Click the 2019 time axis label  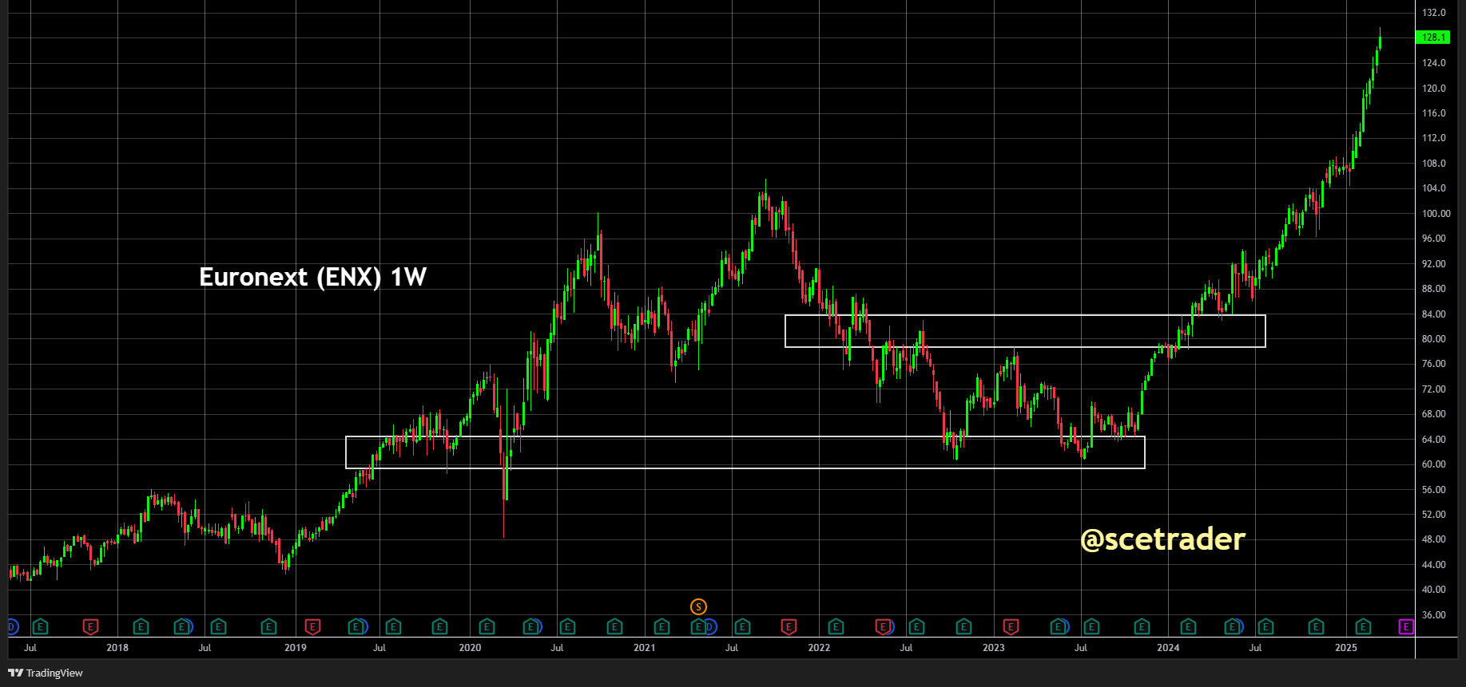pyautogui.click(x=296, y=648)
